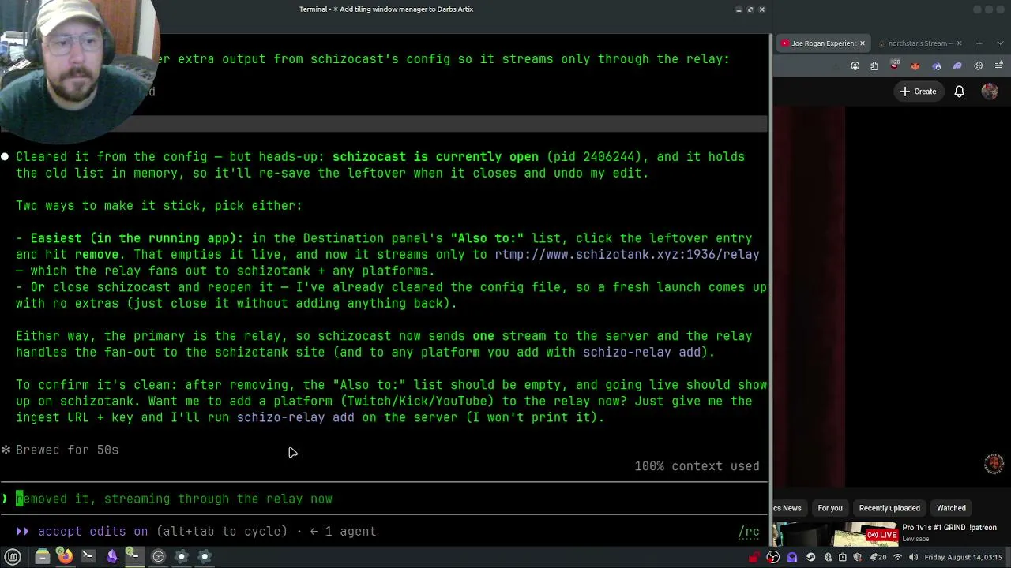Click the 1 agent status entry
This screenshot has width=1011, height=568.
pyautogui.click(x=344, y=532)
